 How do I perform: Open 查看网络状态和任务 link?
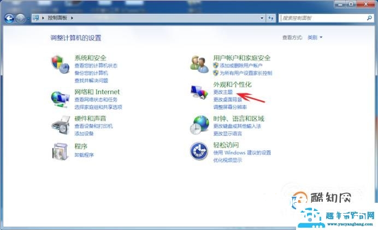[x=96, y=99]
